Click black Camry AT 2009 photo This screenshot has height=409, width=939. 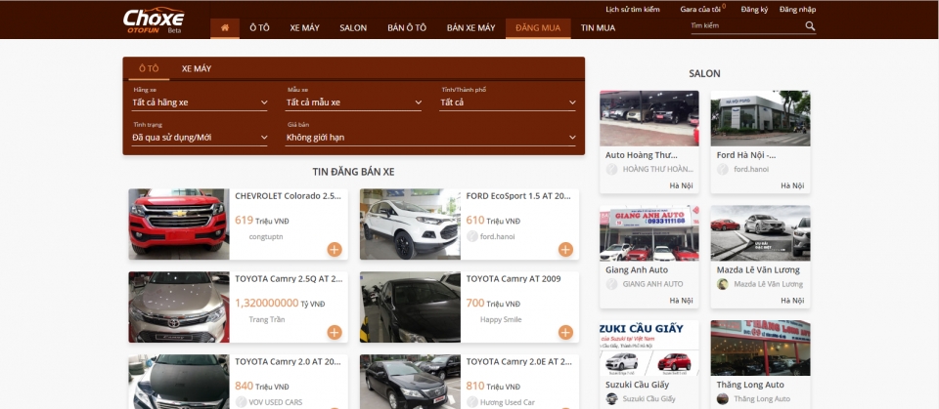point(410,307)
